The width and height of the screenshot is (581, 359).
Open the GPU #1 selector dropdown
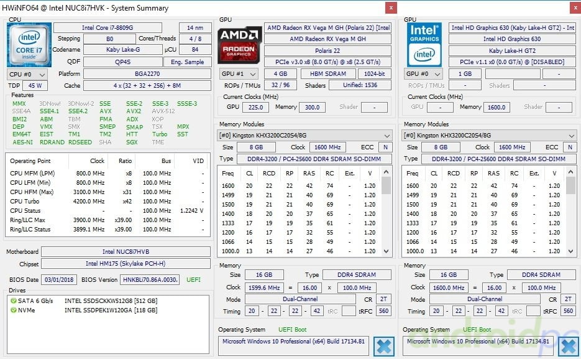click(x=239, y=74)
